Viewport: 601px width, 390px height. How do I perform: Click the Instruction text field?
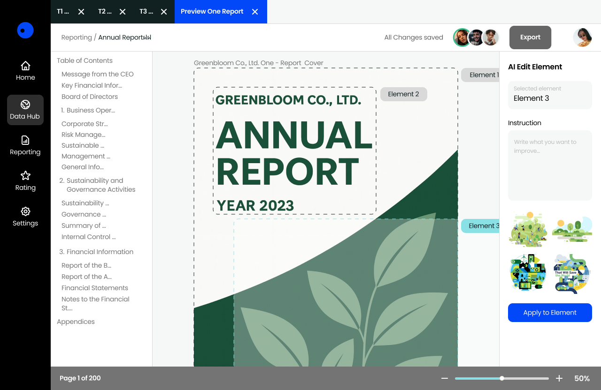point(550,165)
